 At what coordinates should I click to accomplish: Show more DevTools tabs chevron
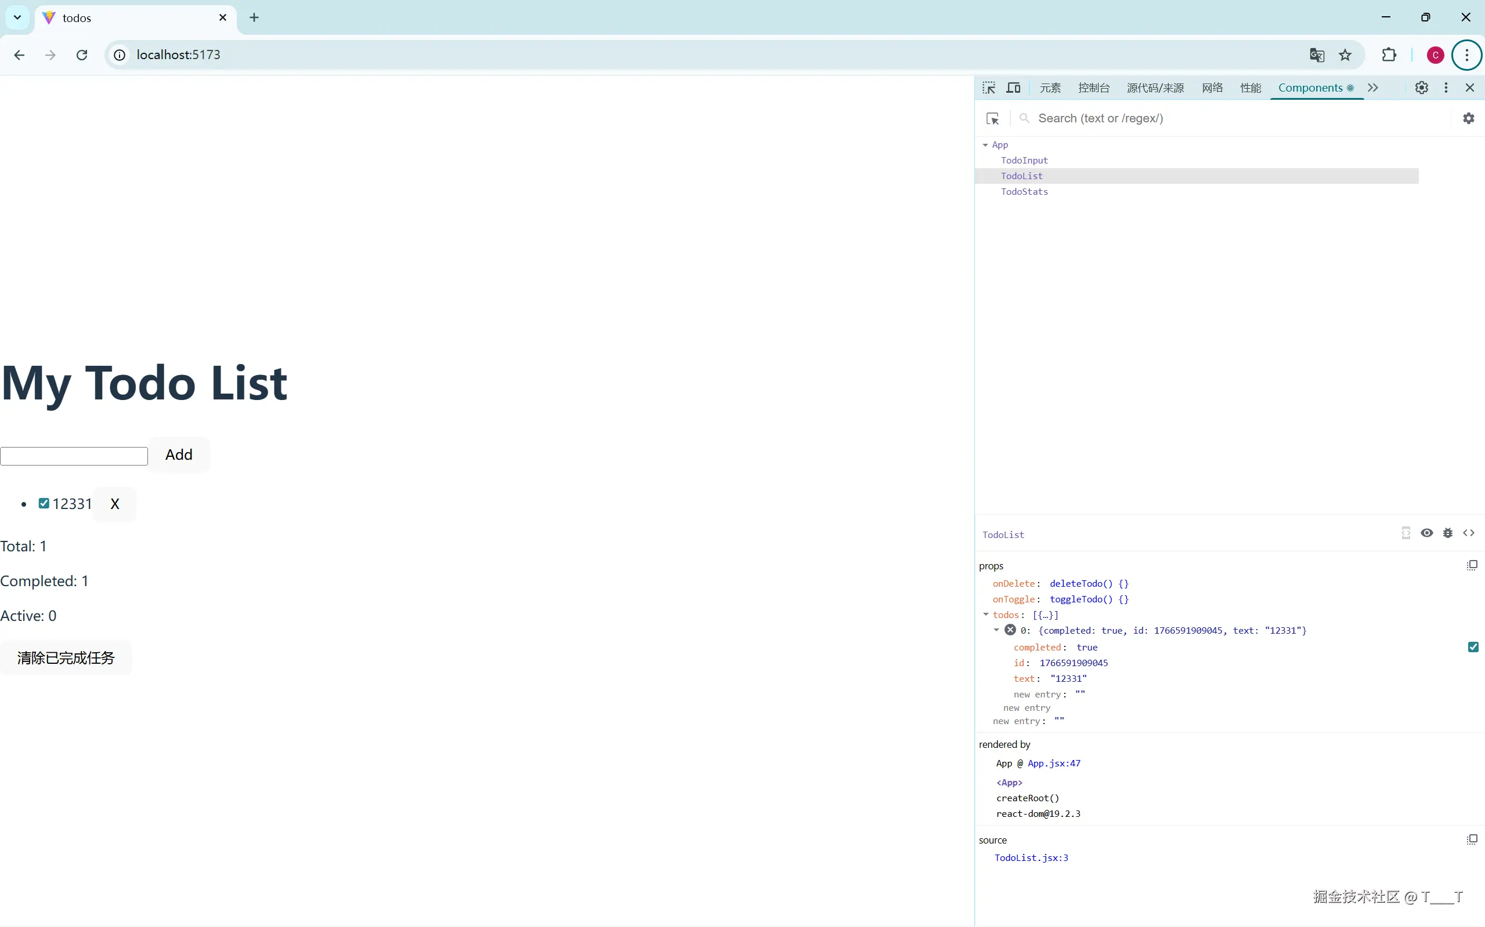click(x=1374, y=88)
